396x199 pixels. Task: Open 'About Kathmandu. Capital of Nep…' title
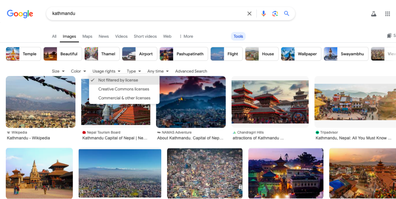(190, 138)
